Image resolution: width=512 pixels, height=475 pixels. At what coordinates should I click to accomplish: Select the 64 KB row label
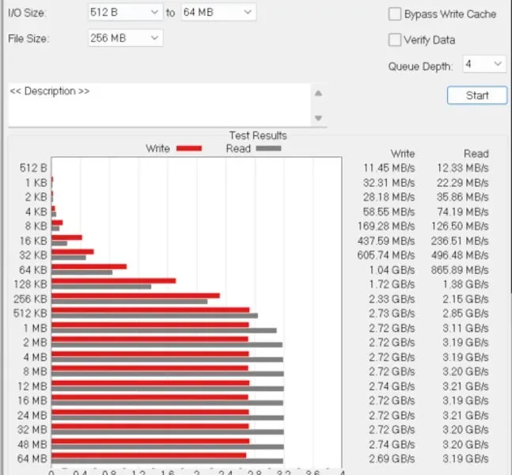coord(33,270)
